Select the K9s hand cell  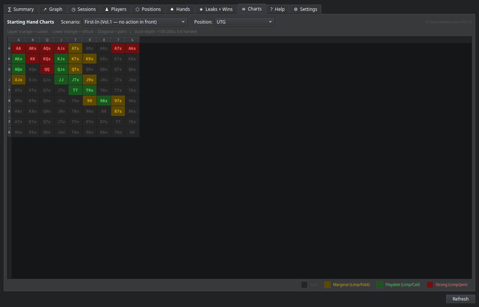[x=90, y=59]
